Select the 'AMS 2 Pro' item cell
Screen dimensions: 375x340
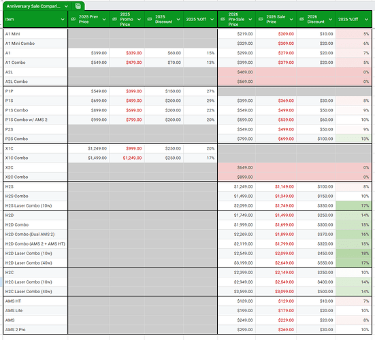[x=35, y=330]
